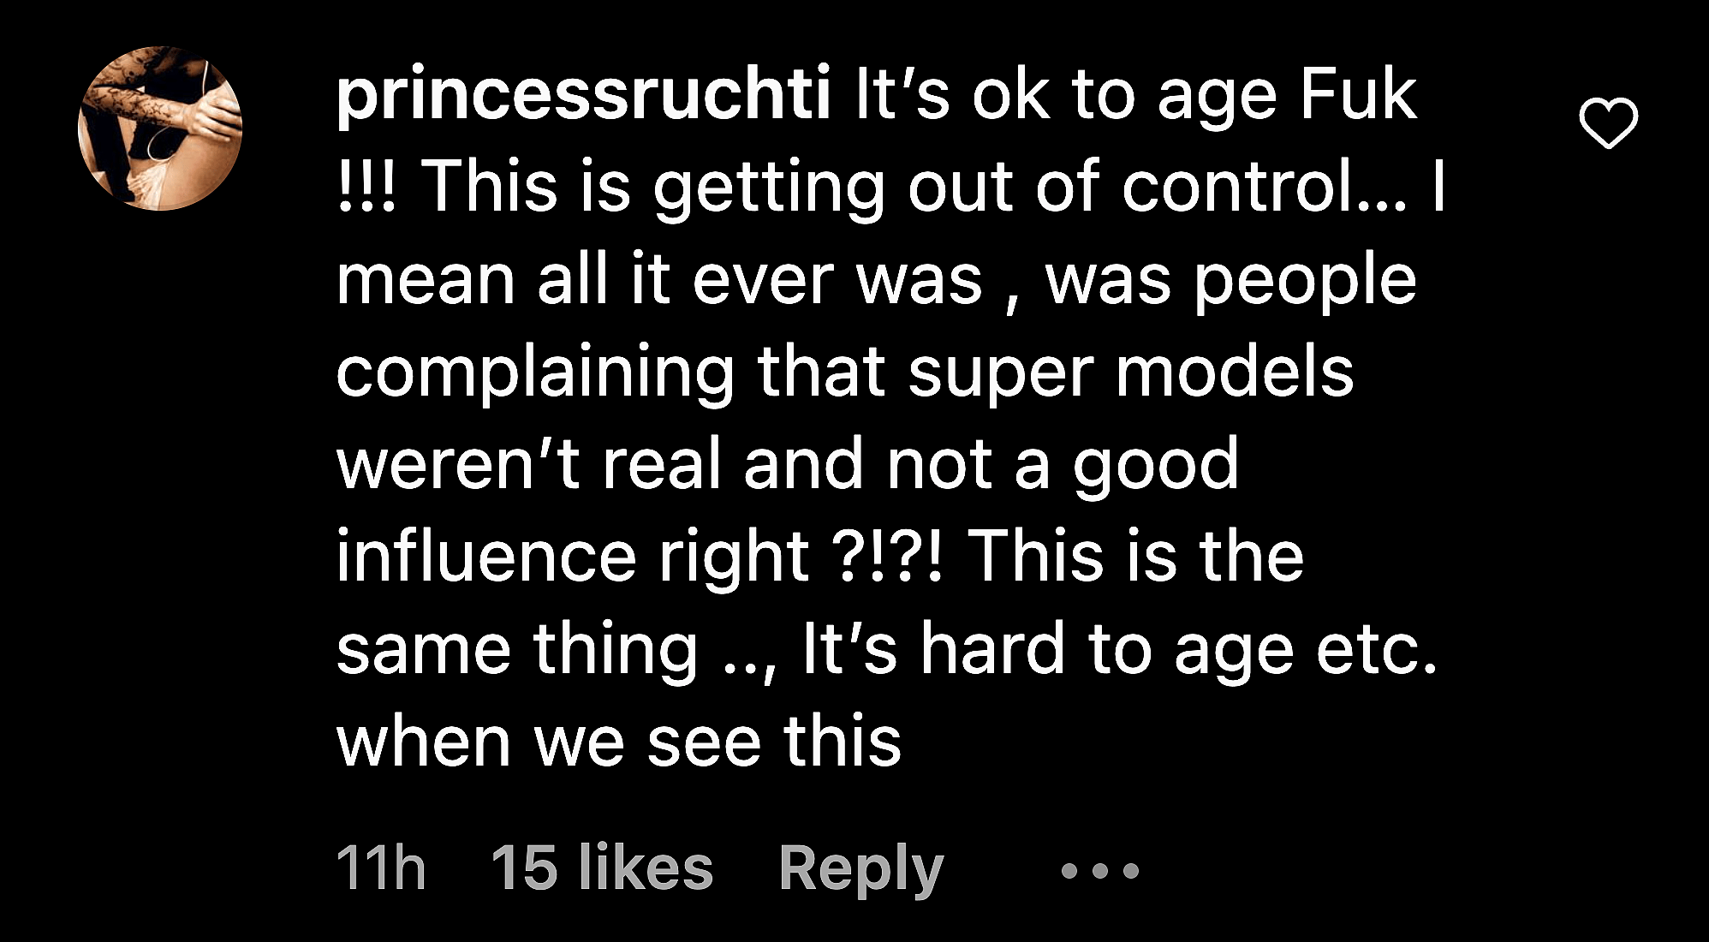Visit the commenter's profile via bold username
This screenshot has width=1709, height=942.
point(584,95)
